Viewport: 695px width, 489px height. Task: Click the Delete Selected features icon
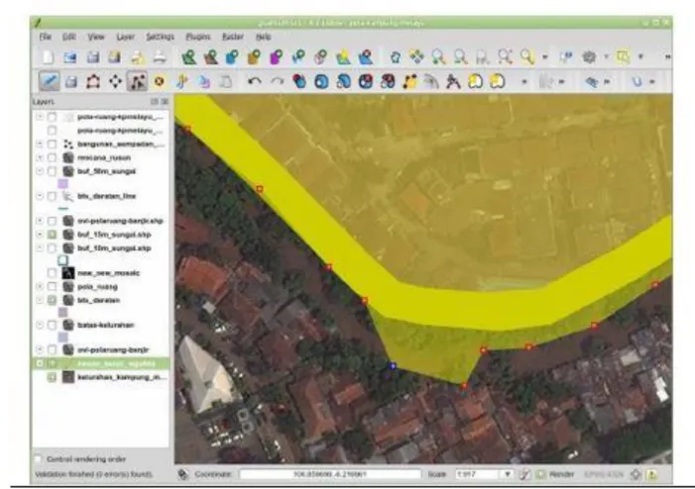159,82
